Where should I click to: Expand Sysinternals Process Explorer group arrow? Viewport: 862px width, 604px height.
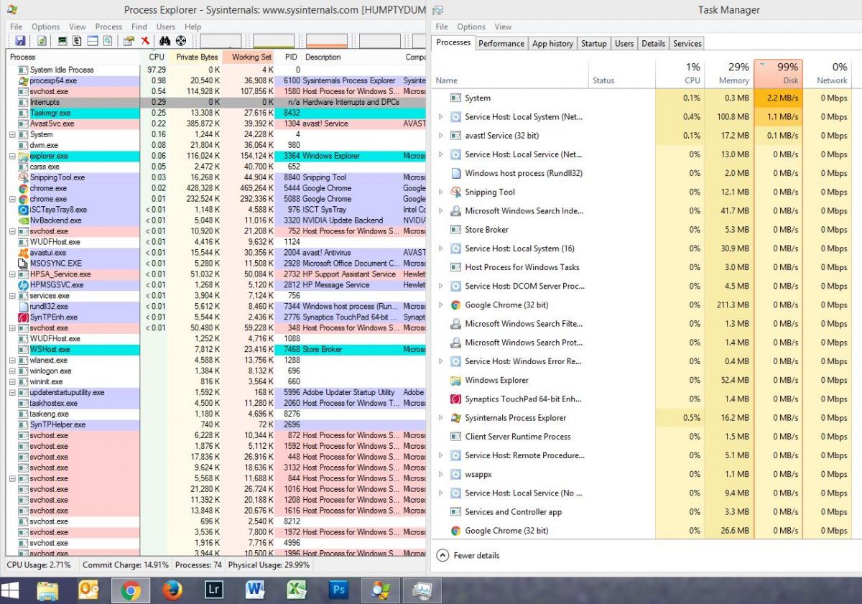440,417
